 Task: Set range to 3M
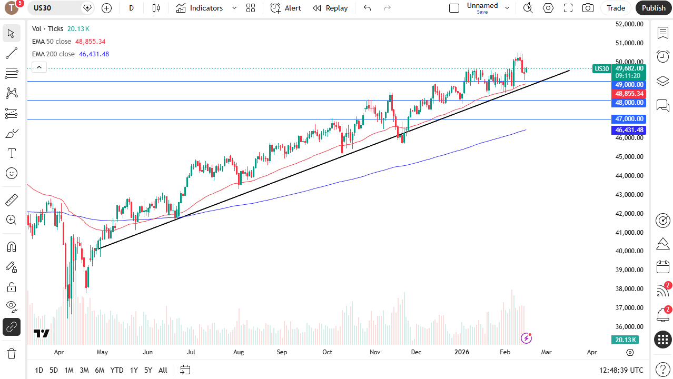(84, 370)
